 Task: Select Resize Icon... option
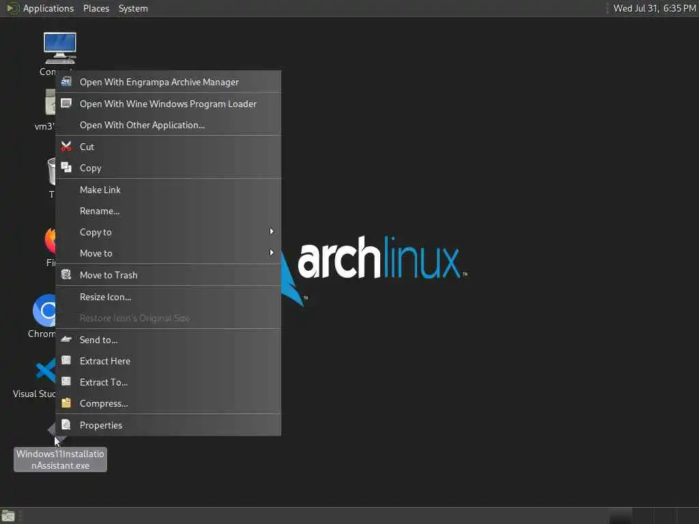tap(169, 297)
